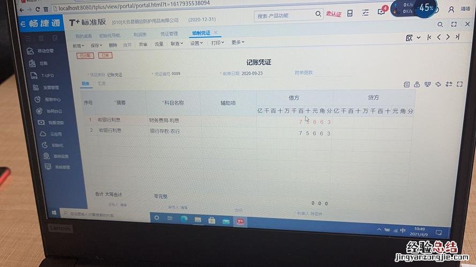This screenshot has width=476, height=267.
Task: Select 银行存款-农行 account cell
Action: pyautogui.click(x=165, y=131)
